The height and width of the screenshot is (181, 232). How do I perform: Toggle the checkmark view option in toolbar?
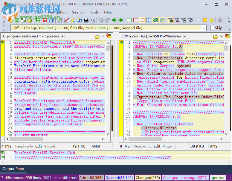[162, 20]
